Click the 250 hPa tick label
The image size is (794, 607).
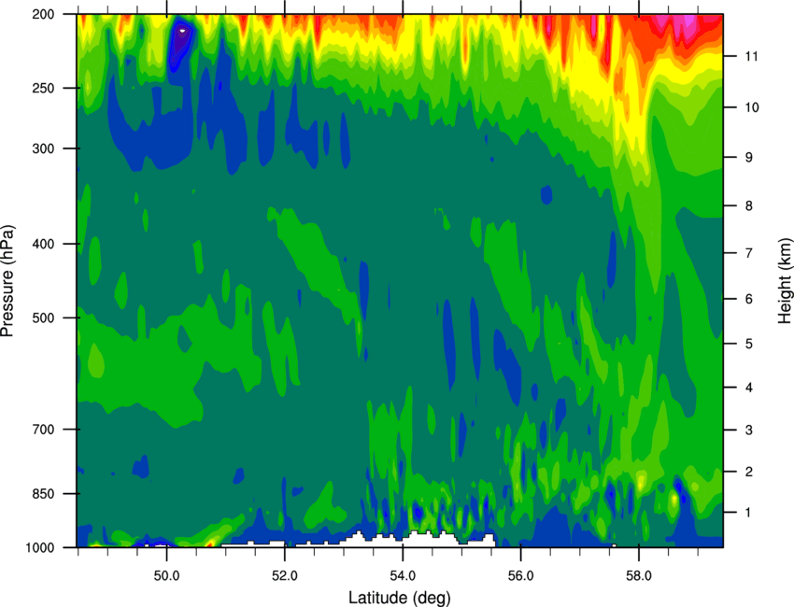pos(43,88)
